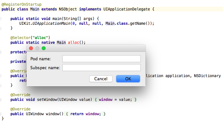Click the @Override annotation above window()
This screenshot has height=125, width=223.
pos(20,109)
